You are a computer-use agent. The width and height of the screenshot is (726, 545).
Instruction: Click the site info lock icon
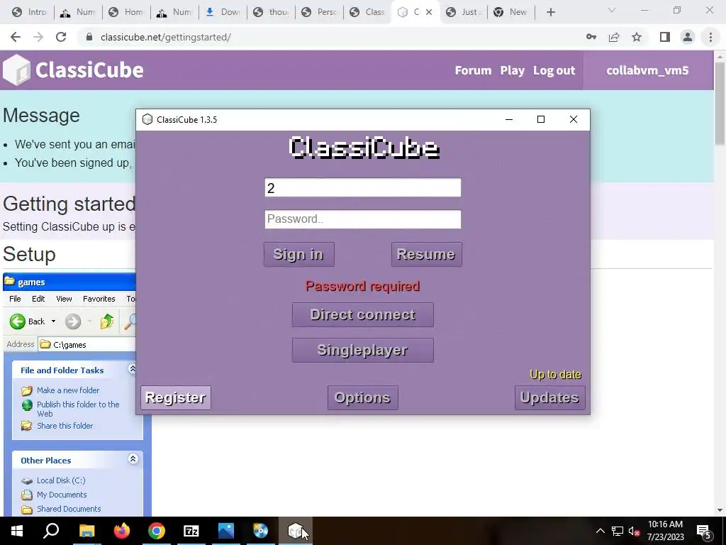(x=89, y=37)
